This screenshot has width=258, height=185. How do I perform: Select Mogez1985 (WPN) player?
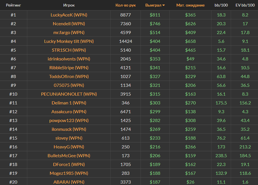69,173
